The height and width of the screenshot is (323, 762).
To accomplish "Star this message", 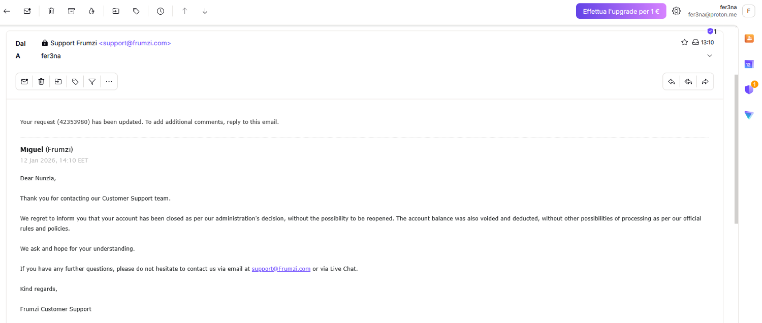I will click(684, 43).
